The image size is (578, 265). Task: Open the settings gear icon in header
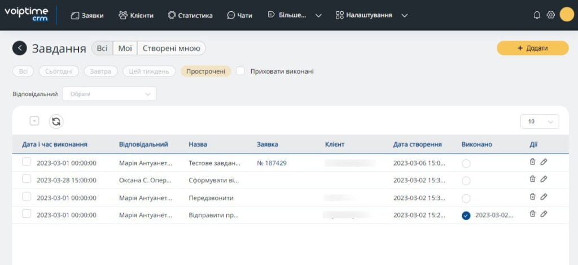click(551, 15)
